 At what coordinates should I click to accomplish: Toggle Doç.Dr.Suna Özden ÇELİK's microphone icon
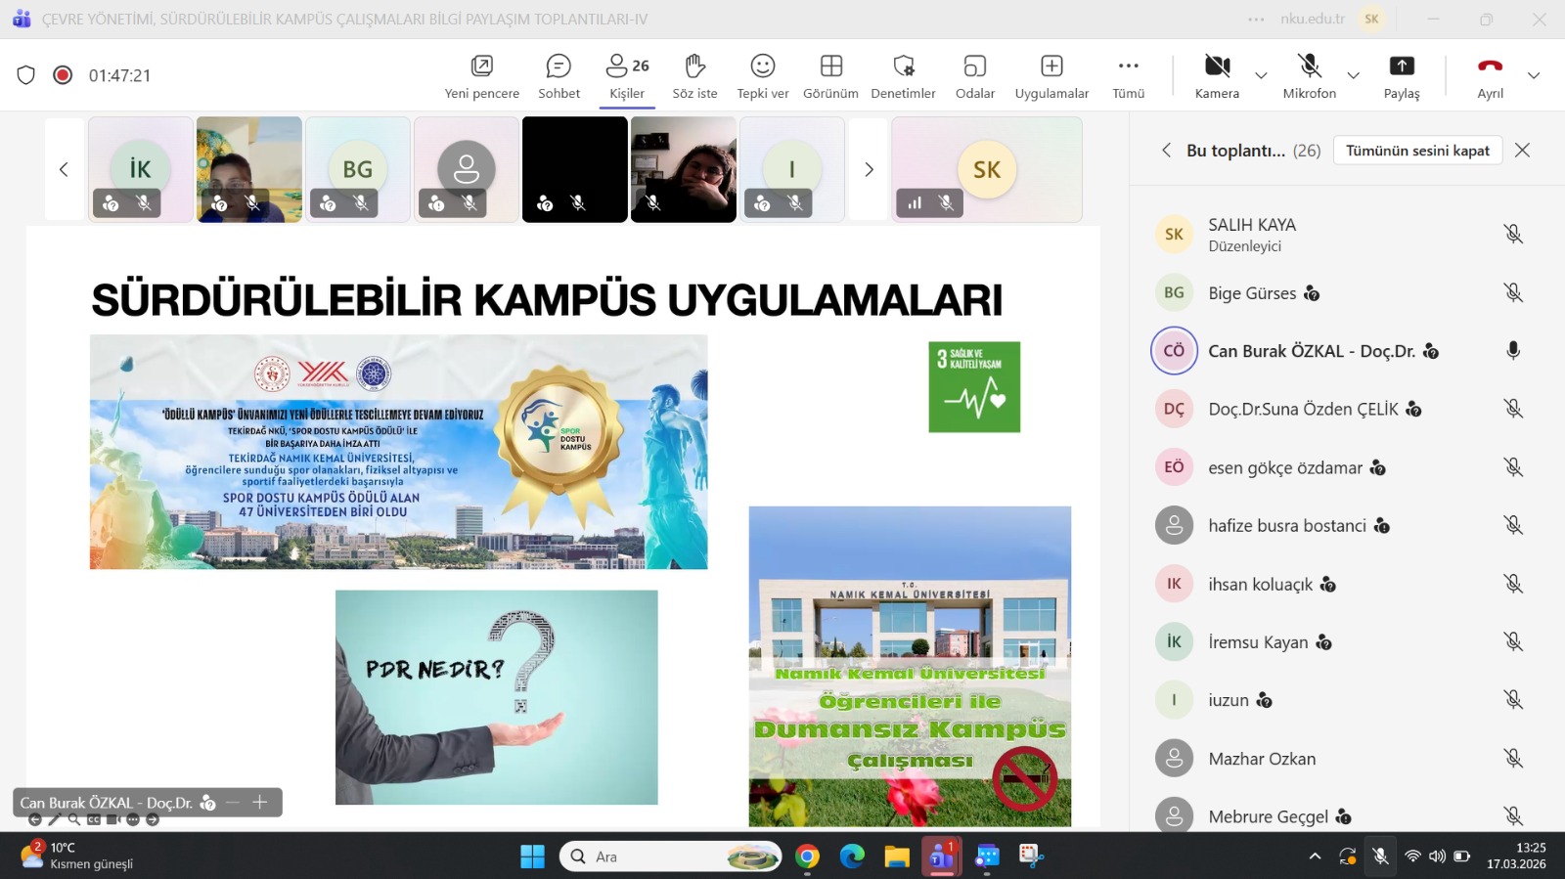click(1513, 409)
